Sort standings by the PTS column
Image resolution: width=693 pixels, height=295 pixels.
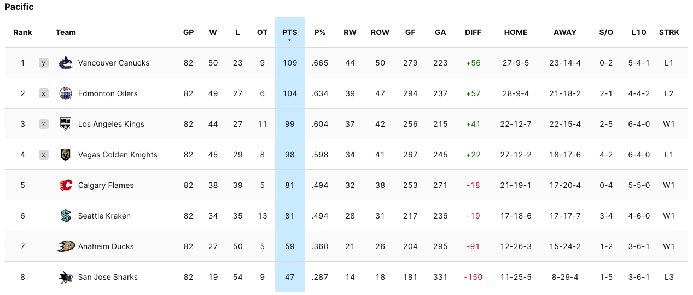pos(289,32)
